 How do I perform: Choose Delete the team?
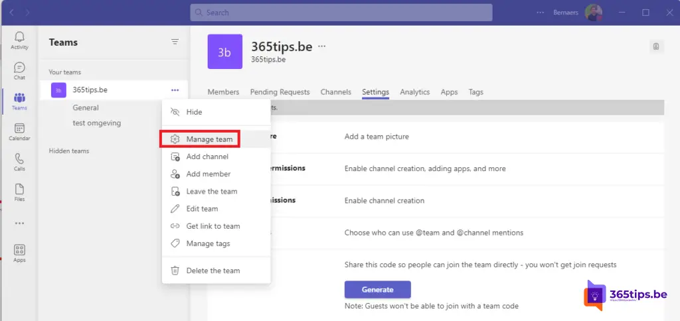[216, 271]
